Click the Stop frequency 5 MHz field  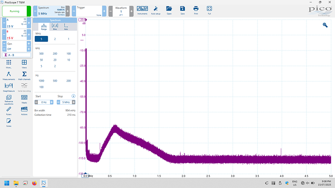pos(66,102)
